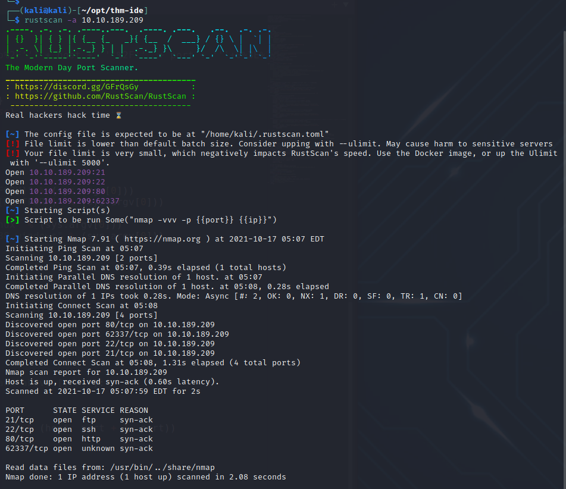Click the red [!] marker before 'Your file limit'
Screen dimensions: 566x489
(x=12, y=153)
